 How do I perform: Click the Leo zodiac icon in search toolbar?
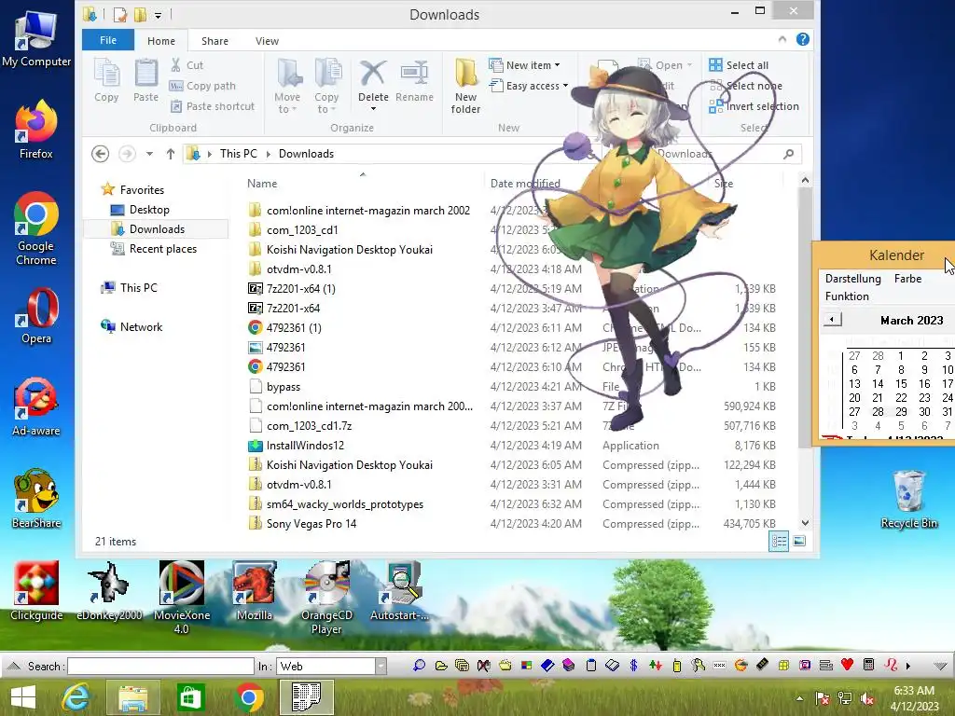tap(891, 665)
